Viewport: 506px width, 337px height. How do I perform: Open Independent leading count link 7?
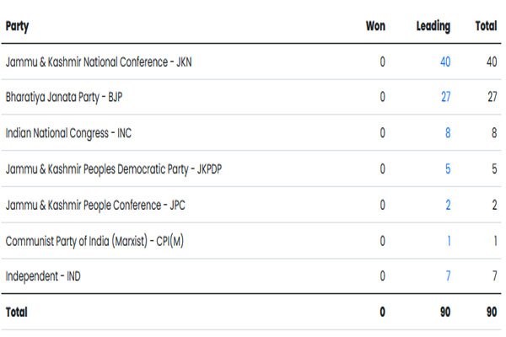click(449, 275)
